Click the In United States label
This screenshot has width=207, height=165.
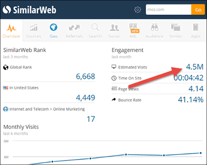click(24, 88)
